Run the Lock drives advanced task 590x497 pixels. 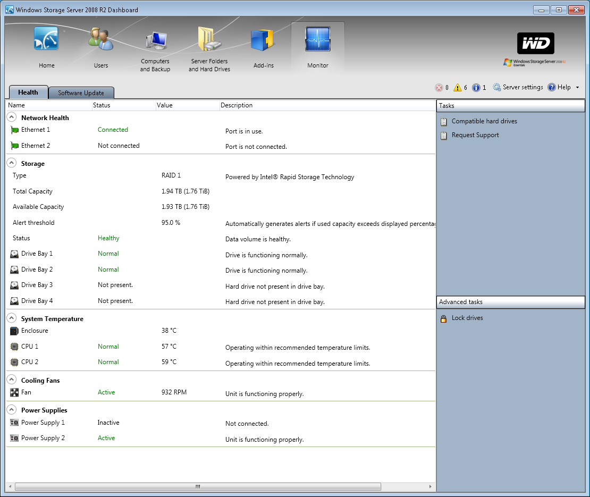(467, 318)
